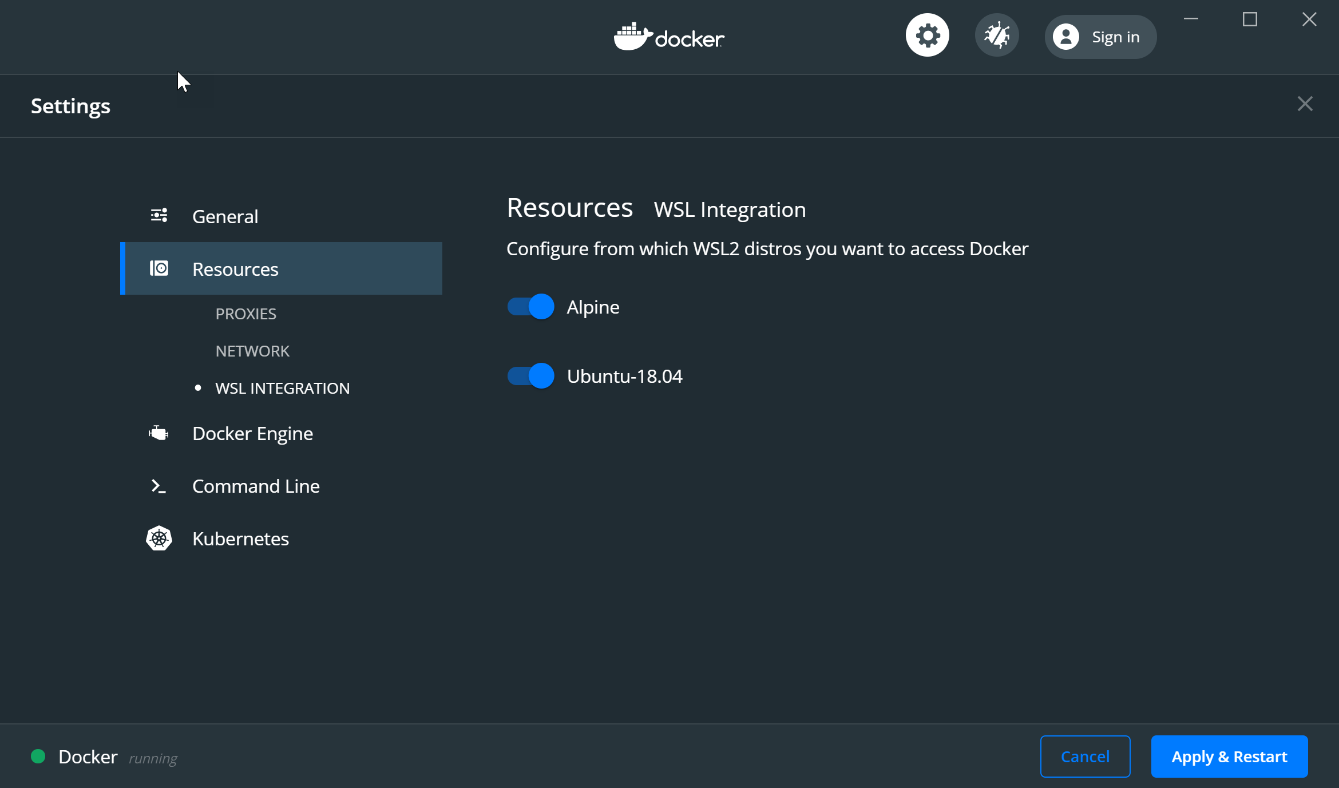Click the Ubuntu-18.04 distro label

click(x=624, y=376)
